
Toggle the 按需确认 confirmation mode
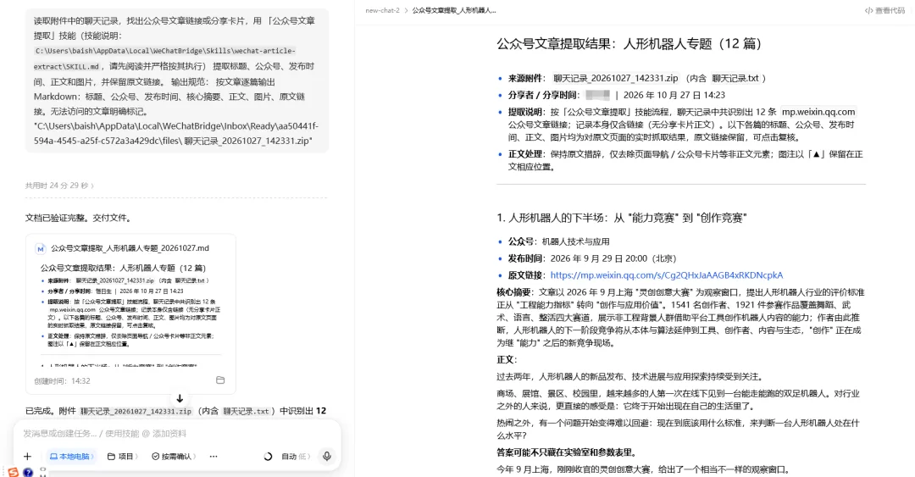174,457
